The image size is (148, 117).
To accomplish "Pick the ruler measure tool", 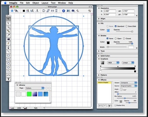I will pos(8,31).
